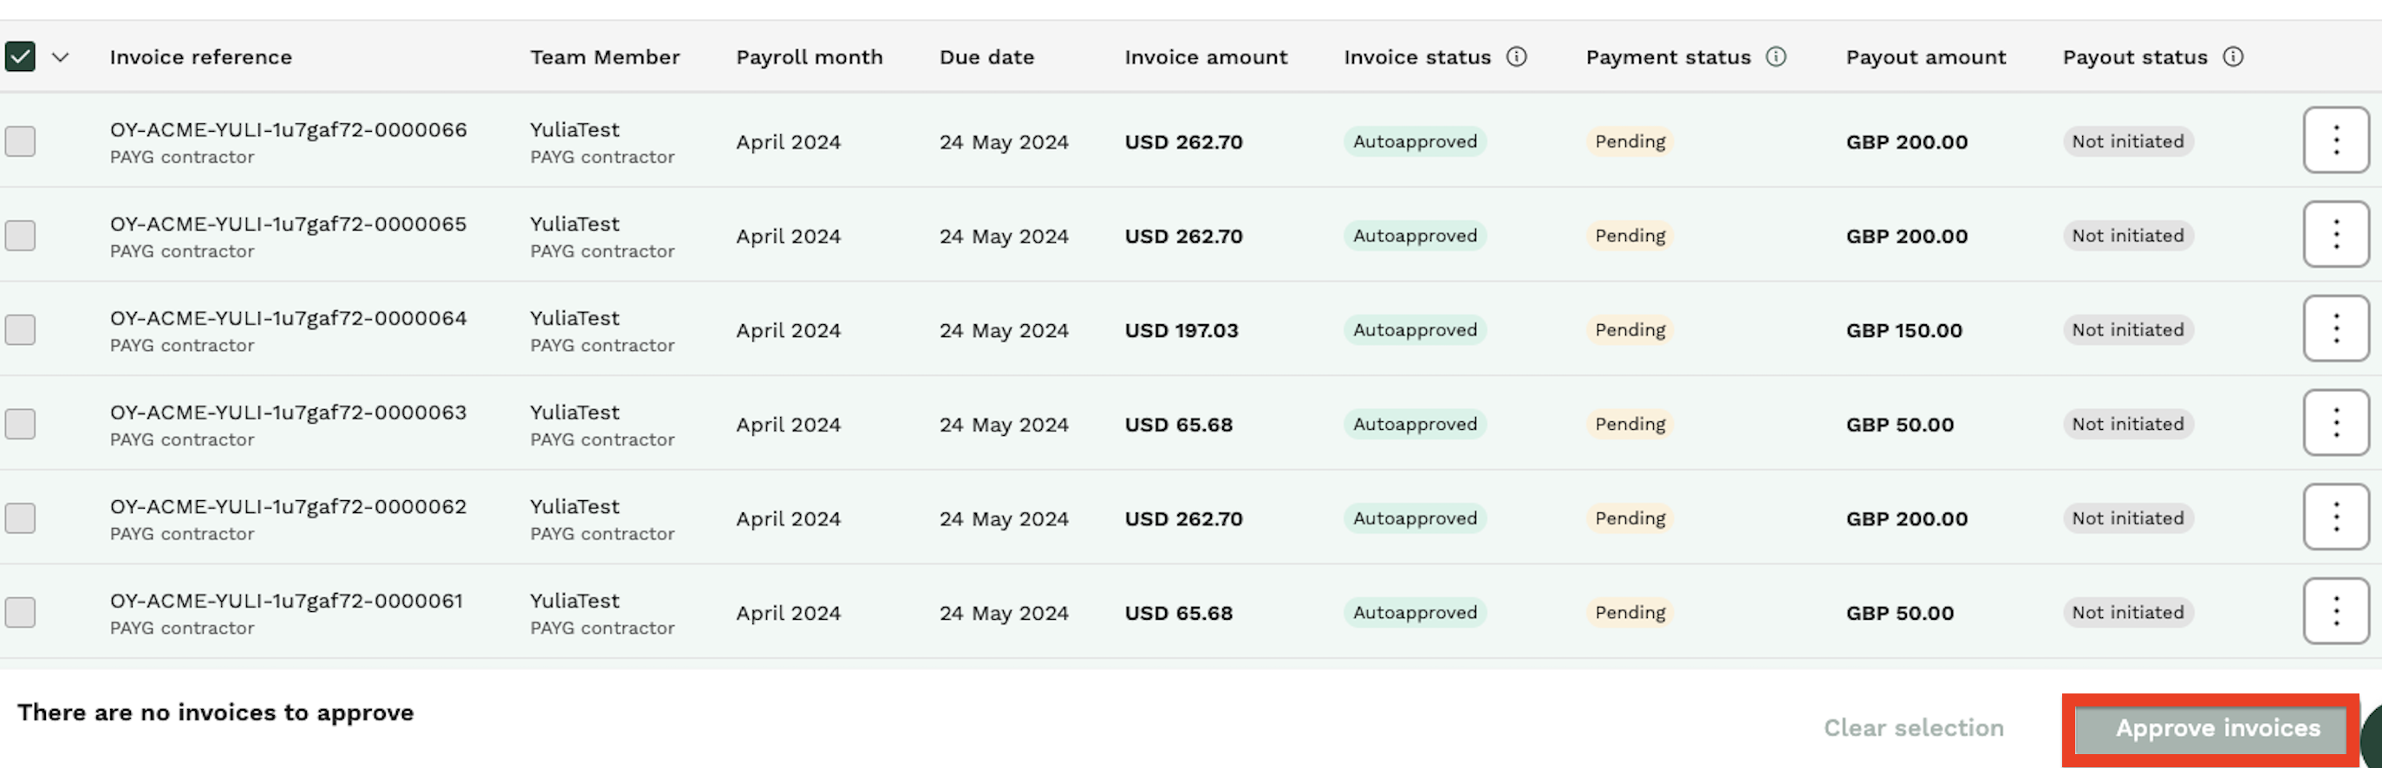This screenshot has width=2382, height=768.
Task: Open actions menu for invoice OY-ACME-YULI-1u7gaf72-0000061
Action: point(2336,612)
